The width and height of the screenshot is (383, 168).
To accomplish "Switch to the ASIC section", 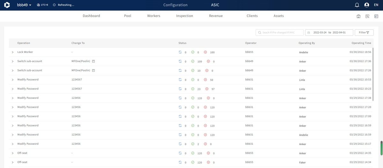I will point(215,5).
